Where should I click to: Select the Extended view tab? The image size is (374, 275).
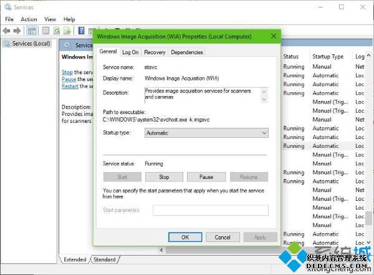(75, 259)
